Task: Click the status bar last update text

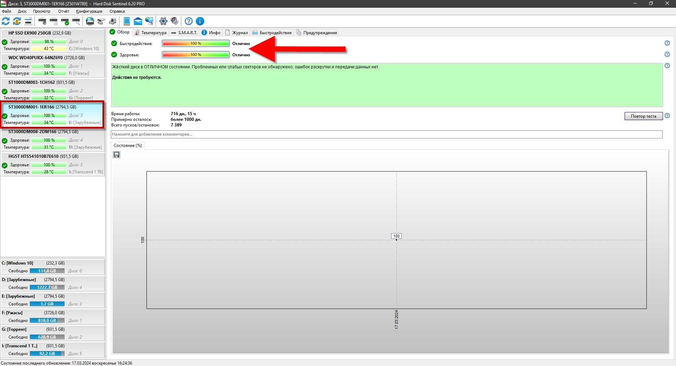Action: click(x=67, y=363)
